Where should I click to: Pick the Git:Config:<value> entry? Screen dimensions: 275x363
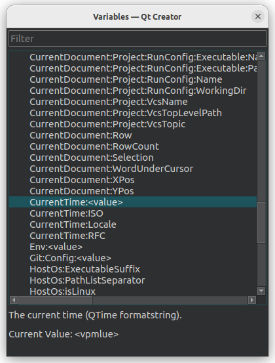70,258
